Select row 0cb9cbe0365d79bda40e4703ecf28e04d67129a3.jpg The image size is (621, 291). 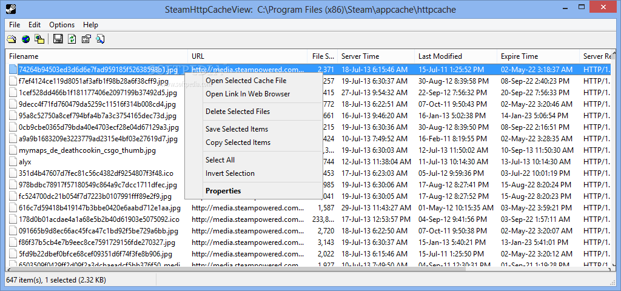pos(307,127)
